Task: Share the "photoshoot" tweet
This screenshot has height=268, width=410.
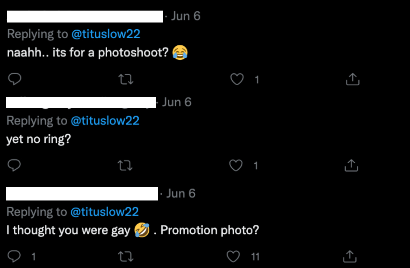Action: 353,79
